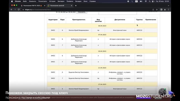Expand the tab search dropdown arrow
This screenshot has height=101, width=180.
[168, 6]
